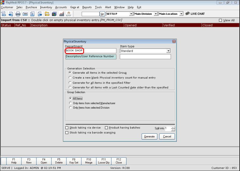Click the yellow folder toolbar icon
This screenshot has height=171, width=240.
pyautogui.click(x=47, y=14)
